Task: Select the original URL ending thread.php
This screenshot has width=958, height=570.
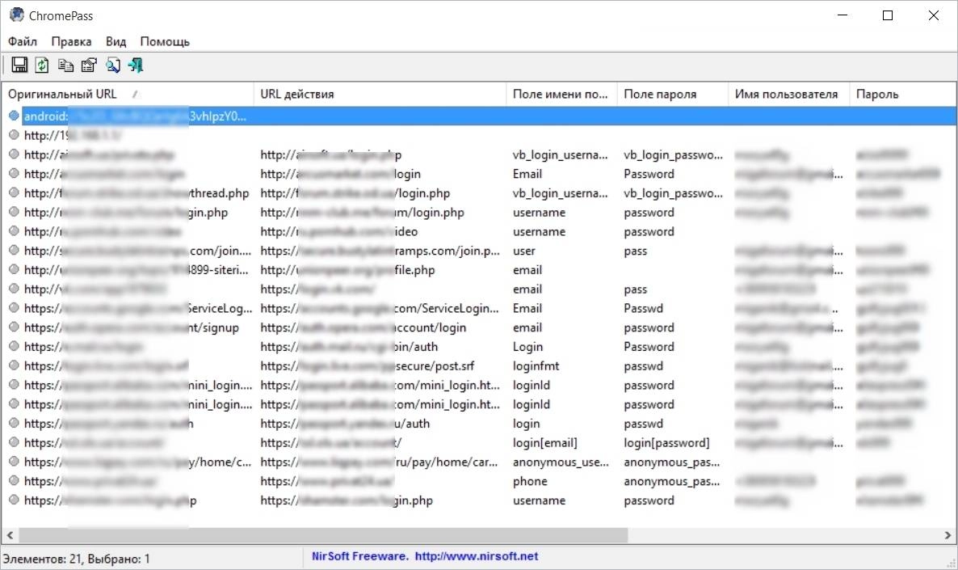Action: (x=137, y=193)
